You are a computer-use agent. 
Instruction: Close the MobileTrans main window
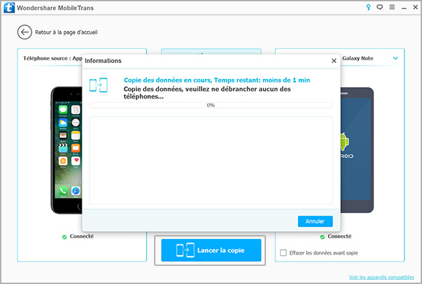tap(415, 7)
